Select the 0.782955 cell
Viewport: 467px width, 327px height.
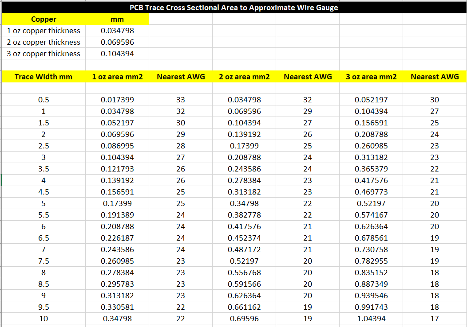371,261
